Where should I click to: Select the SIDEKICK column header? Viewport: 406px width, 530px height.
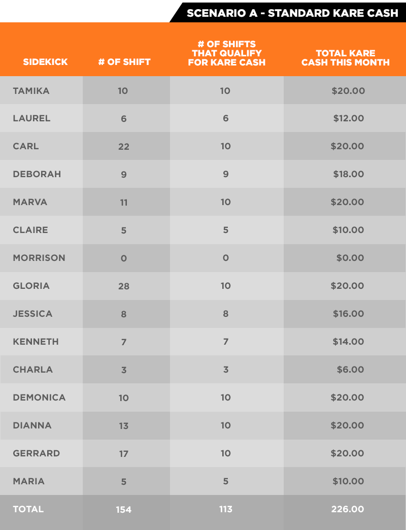click(x=45, y=62)
